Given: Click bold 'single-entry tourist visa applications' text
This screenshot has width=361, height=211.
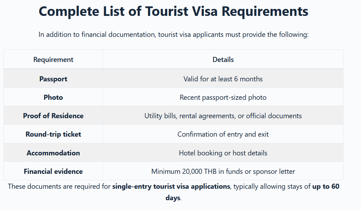Looking at the screenshot, I should click(171, 186).
